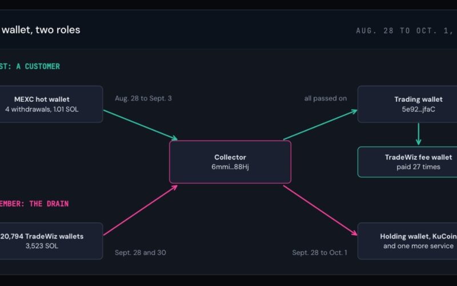The image size is (457, 286).
Task: Click the "Aug. 28 to Sept. 3" label
Action: [x=143, y=98]
